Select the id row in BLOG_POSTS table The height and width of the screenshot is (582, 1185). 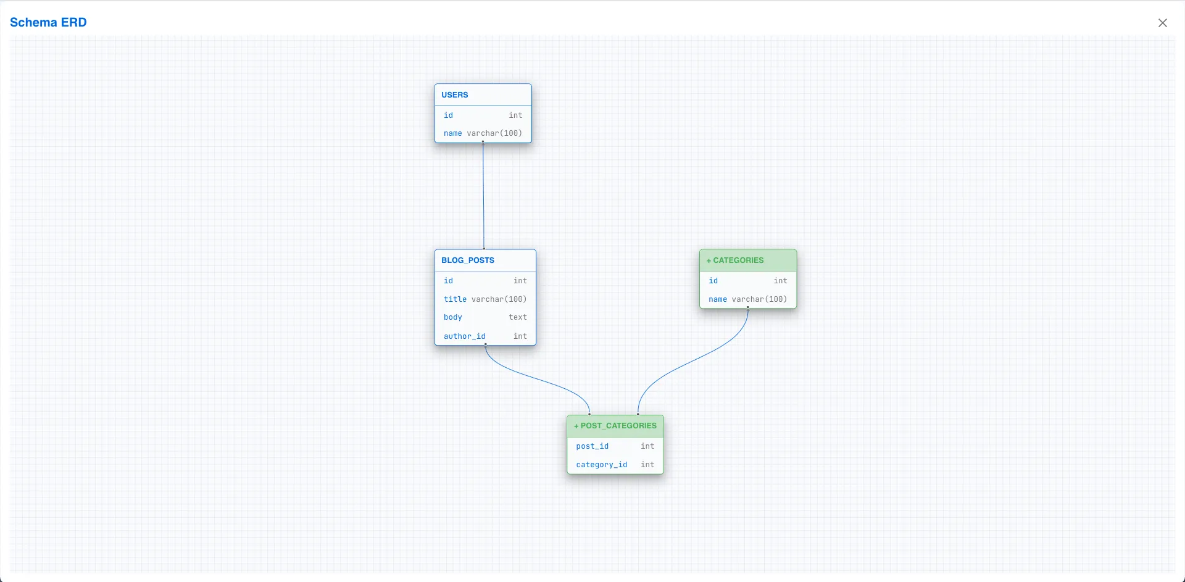(485, 281)
